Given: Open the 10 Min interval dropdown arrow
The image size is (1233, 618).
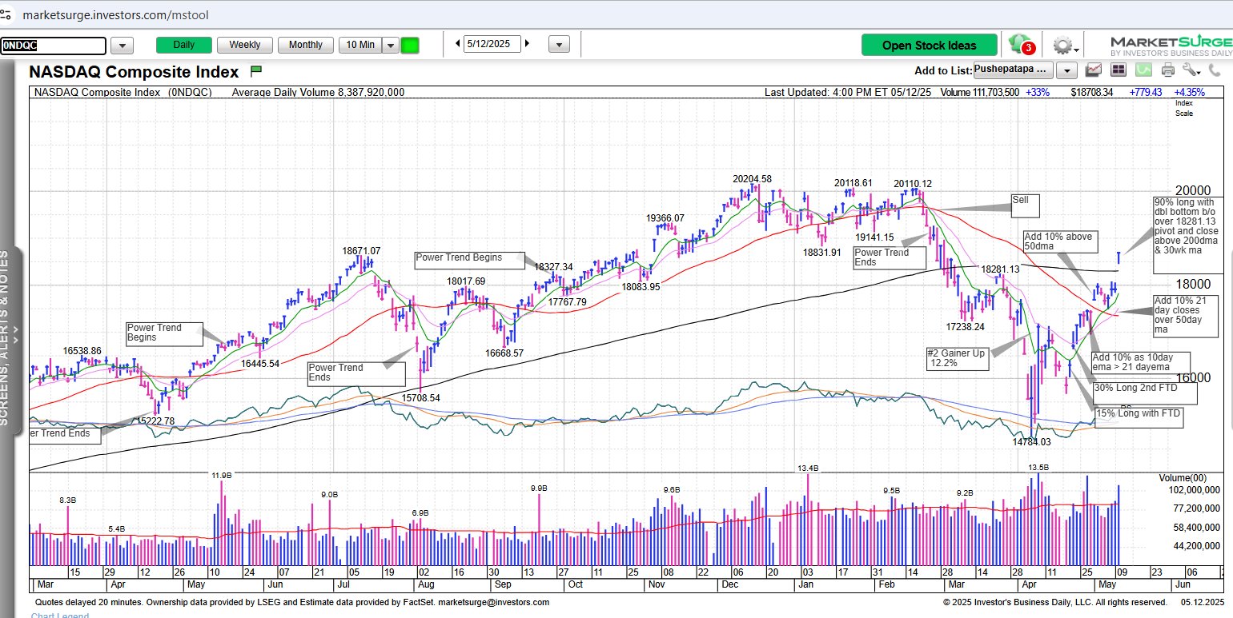Looking at the screenshot, I should tap(391, 45).
